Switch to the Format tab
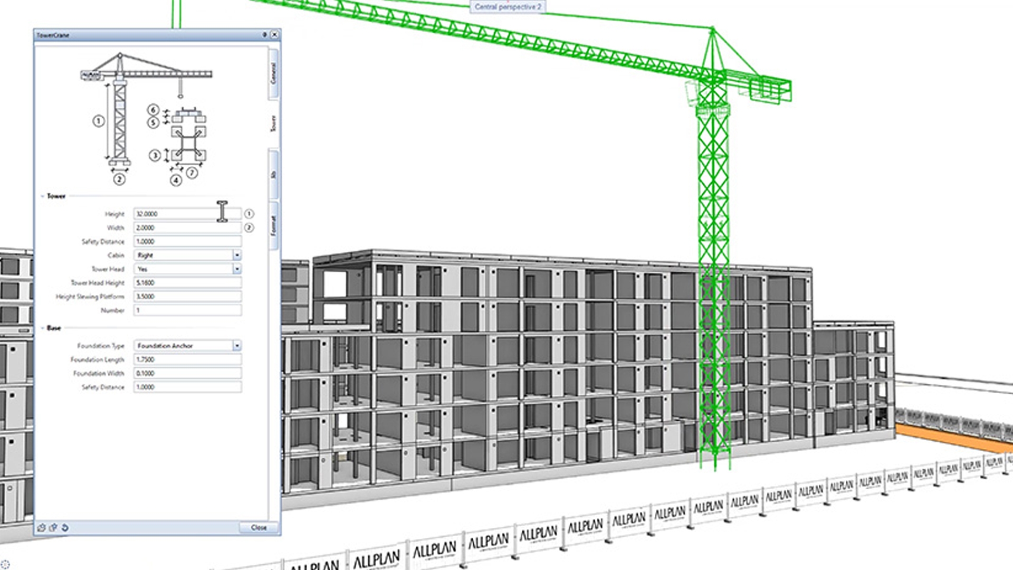Image resolution: width=1013 pixels, height=570 pixels. click(x=273, y=226)
